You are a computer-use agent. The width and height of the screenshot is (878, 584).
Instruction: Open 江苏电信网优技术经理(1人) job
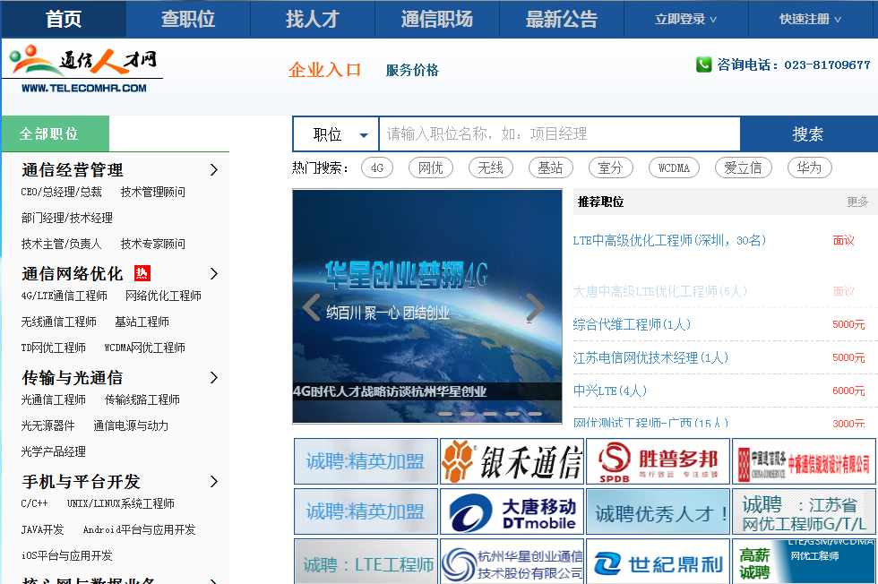(x=650, y=357)
